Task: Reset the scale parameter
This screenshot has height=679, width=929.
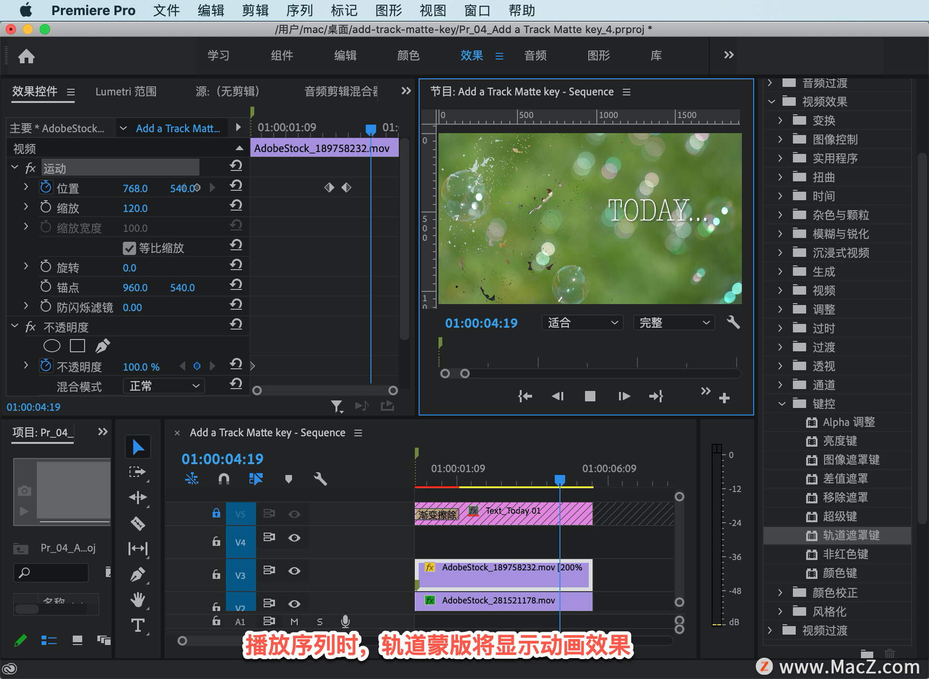Action: 236,206
